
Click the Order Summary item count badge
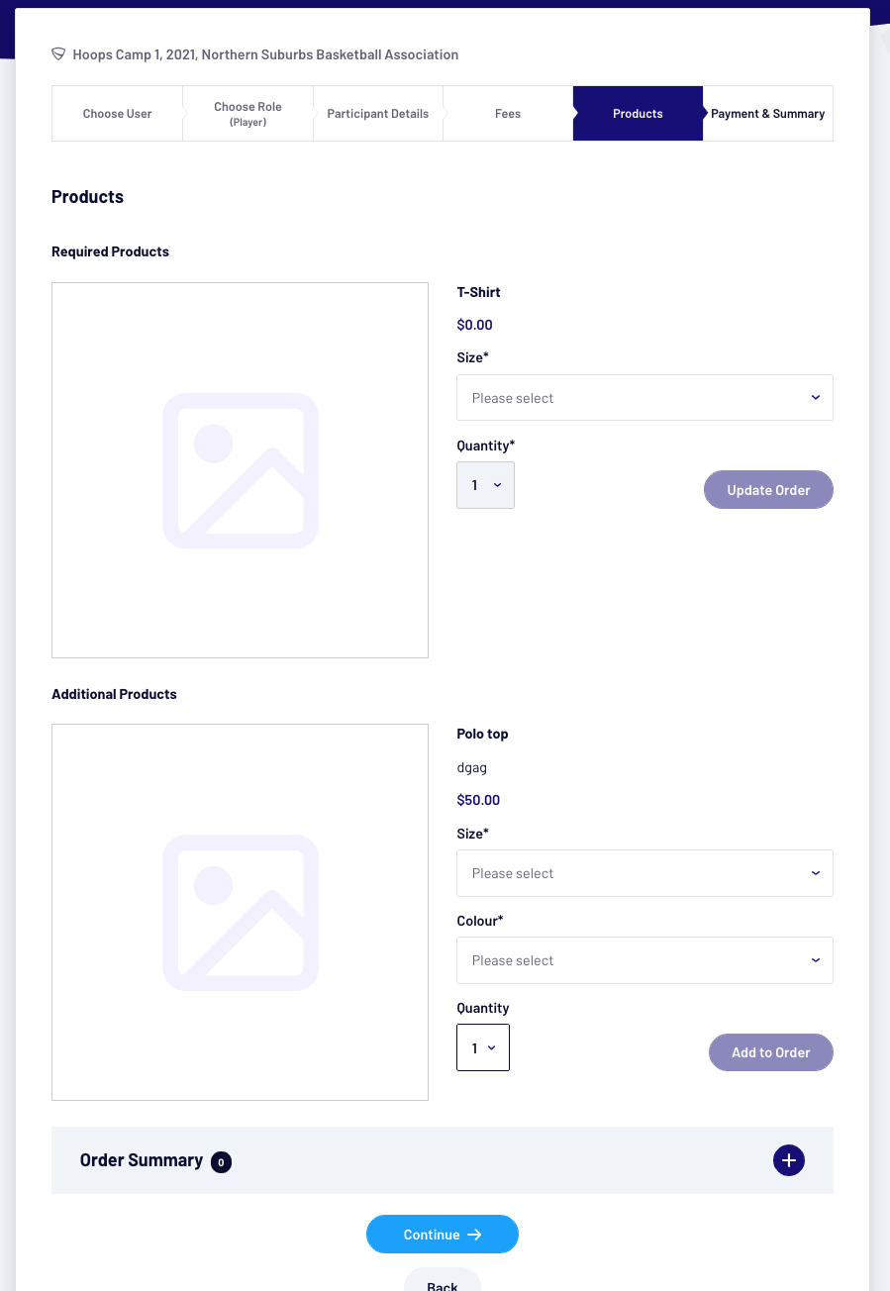click(x=221, y=1161)
